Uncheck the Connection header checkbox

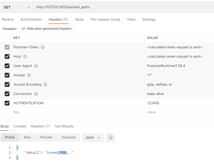7,94
